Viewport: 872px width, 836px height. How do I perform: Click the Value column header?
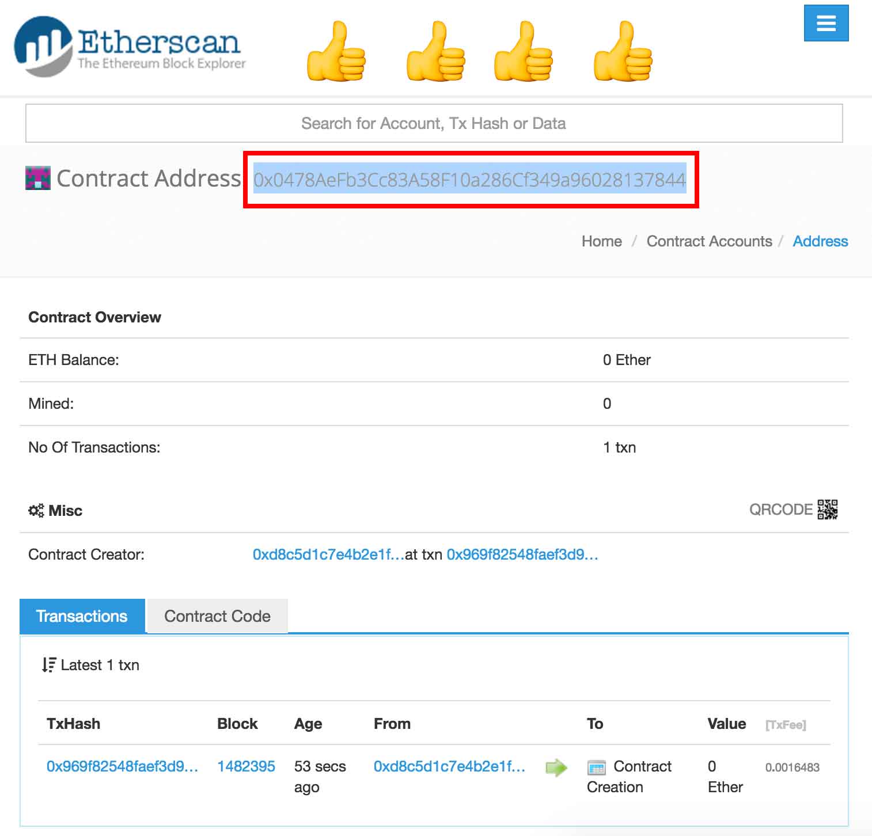point(727,724)
